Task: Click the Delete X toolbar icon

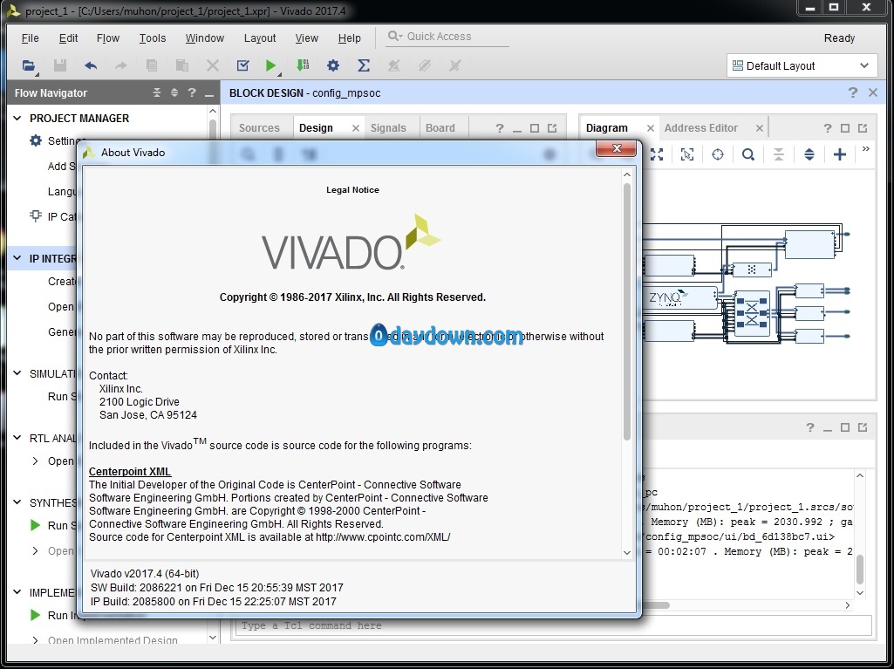Action: point(213,65)
